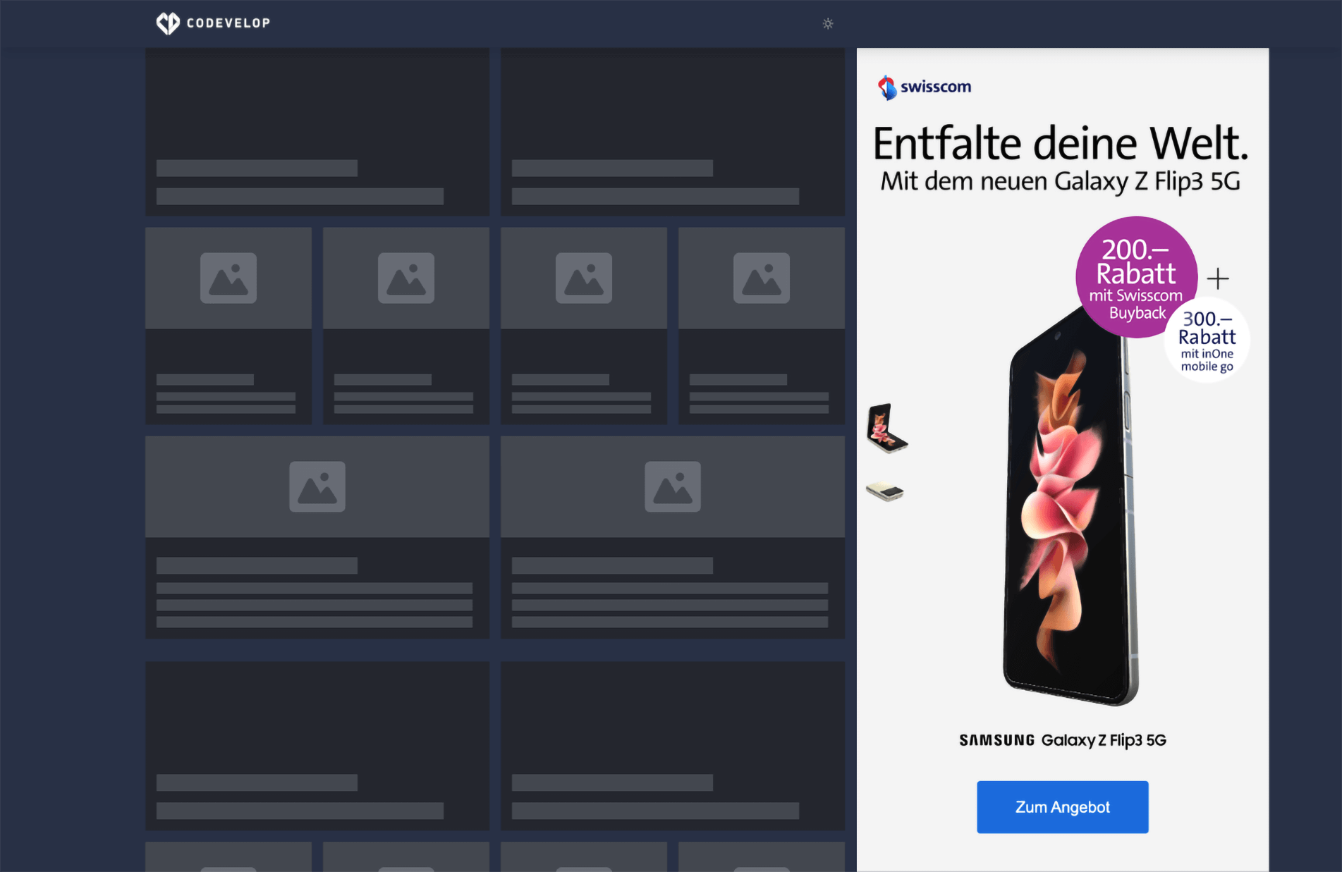Click the Codevelop heart logo icon
The image size is (1342, 872).
pyautogui.click(x=168, y=23)
